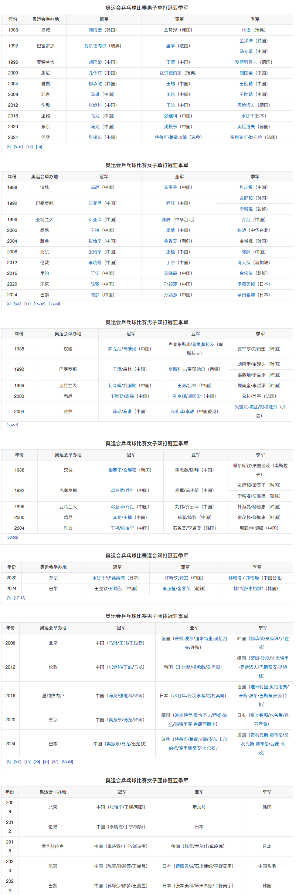This screenshot has height=895, width=299.
Task: Open reference [60-64] below men's team table
Action: point(67,762)
